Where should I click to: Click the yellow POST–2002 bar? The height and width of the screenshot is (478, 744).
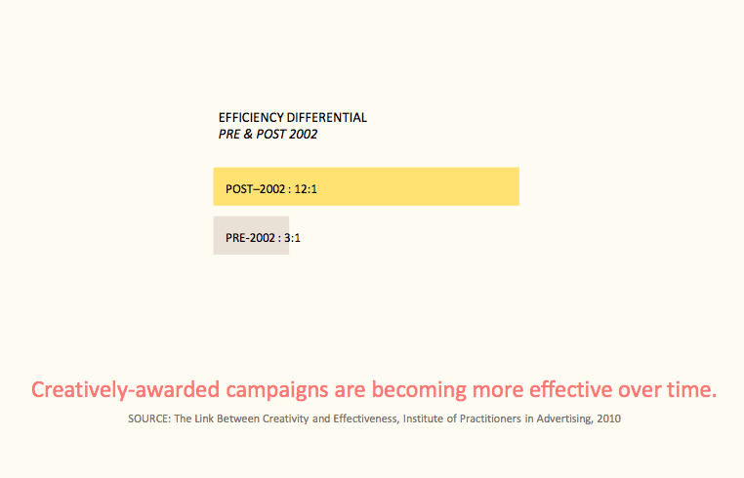pos(366,186)
